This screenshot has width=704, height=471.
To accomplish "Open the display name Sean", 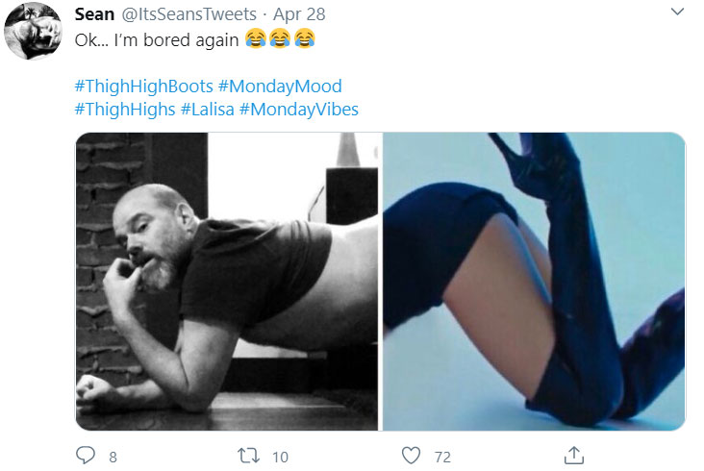I will pos(95,15).
